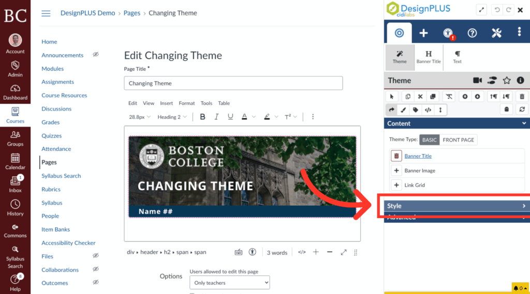Image resolution: width=530 pixels, height=294 pixels.
Task: Open the tag classes tool
Action: point(416,110)
